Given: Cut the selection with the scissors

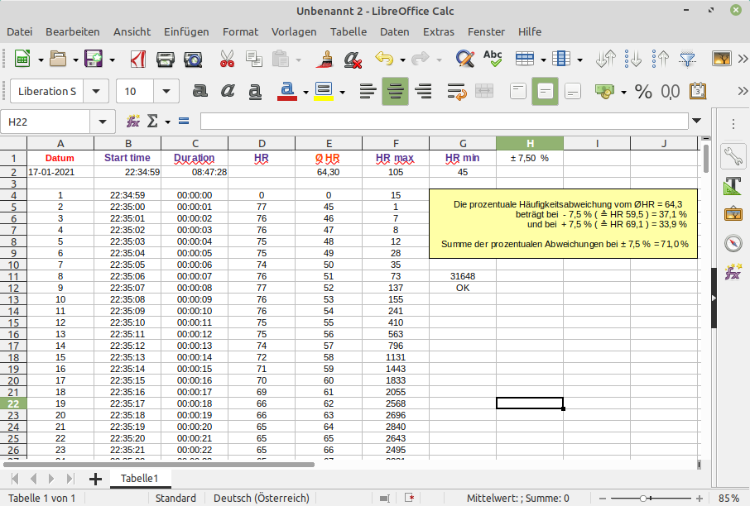Looking at the screenshot, I should [x=227, y=60].
